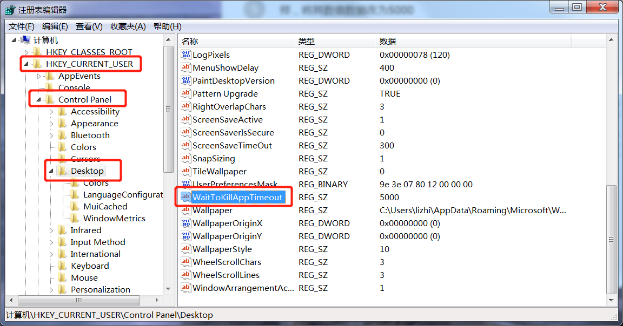Expand the Appearance key
623x326 pixels.
coord(51,124)
